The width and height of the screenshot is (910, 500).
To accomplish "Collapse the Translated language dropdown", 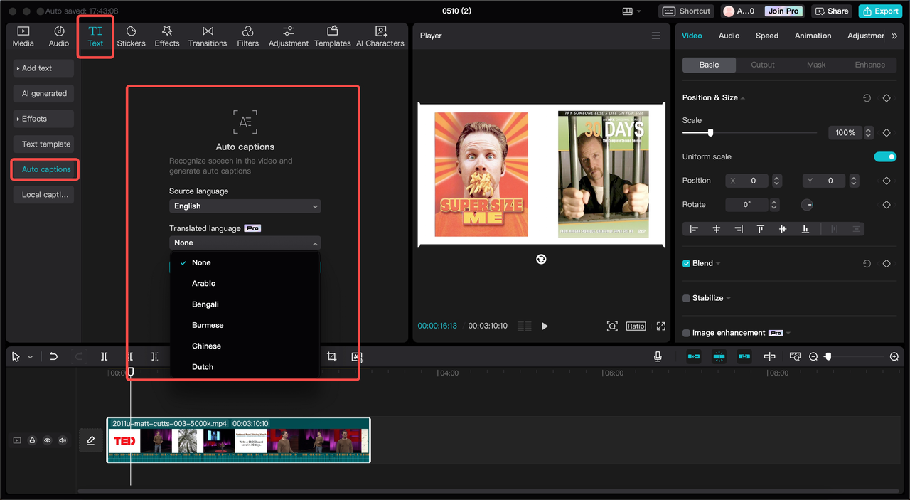I will [x=245, y=243].
